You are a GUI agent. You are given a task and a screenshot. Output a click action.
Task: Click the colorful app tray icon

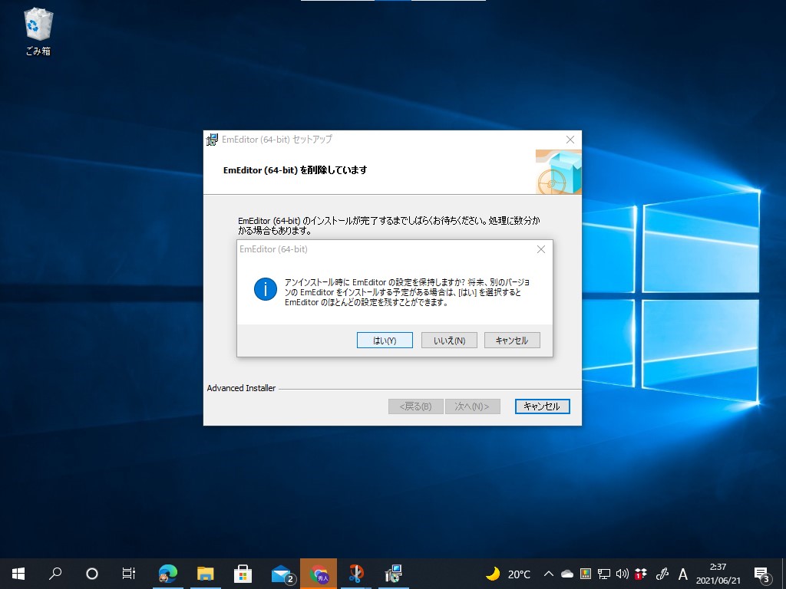pos(586,574)
